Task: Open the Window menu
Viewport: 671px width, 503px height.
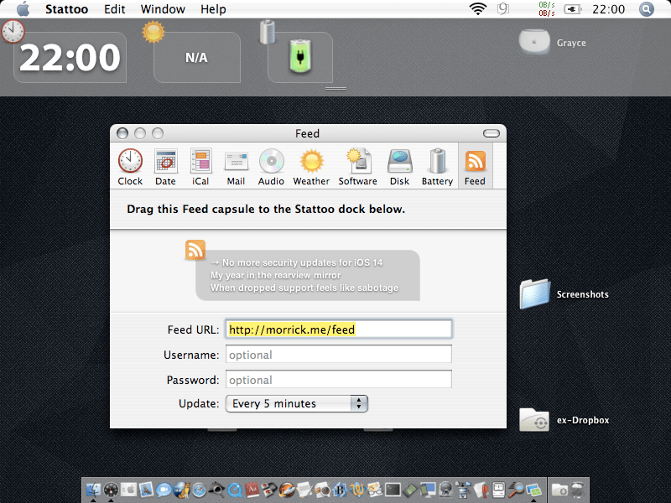Action: tap(163, 9)
